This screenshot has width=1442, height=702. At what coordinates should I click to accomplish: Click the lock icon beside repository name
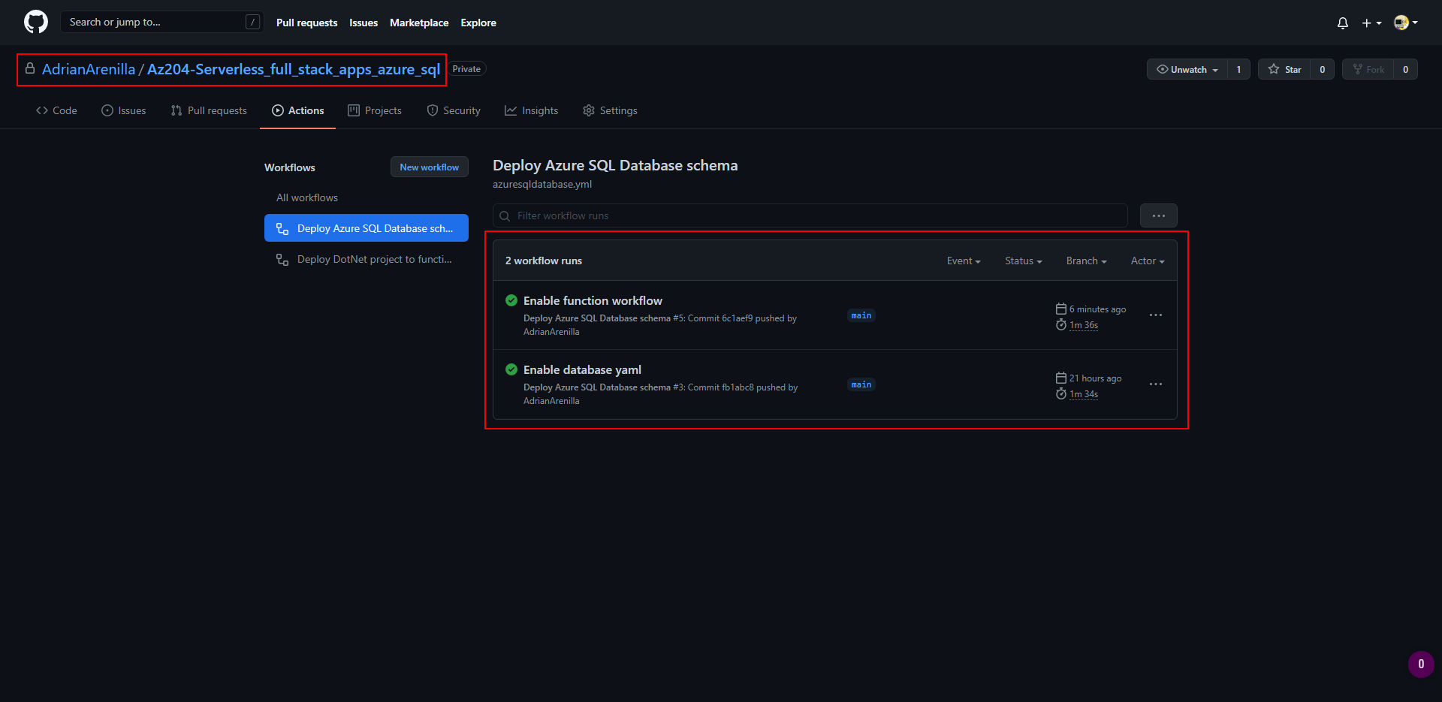point(30,68)
